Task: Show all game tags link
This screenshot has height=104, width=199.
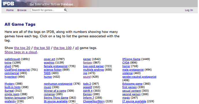Action: [77, 48]
